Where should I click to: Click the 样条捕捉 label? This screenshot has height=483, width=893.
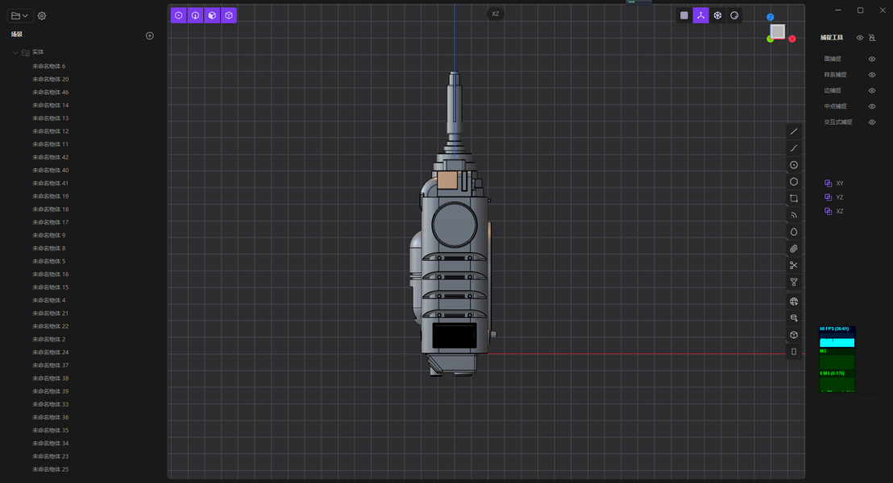tap(836, 75)
